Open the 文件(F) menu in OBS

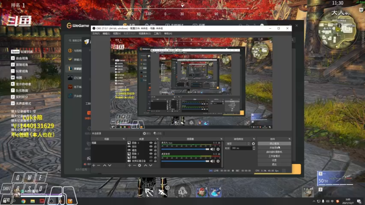[96, 34]
